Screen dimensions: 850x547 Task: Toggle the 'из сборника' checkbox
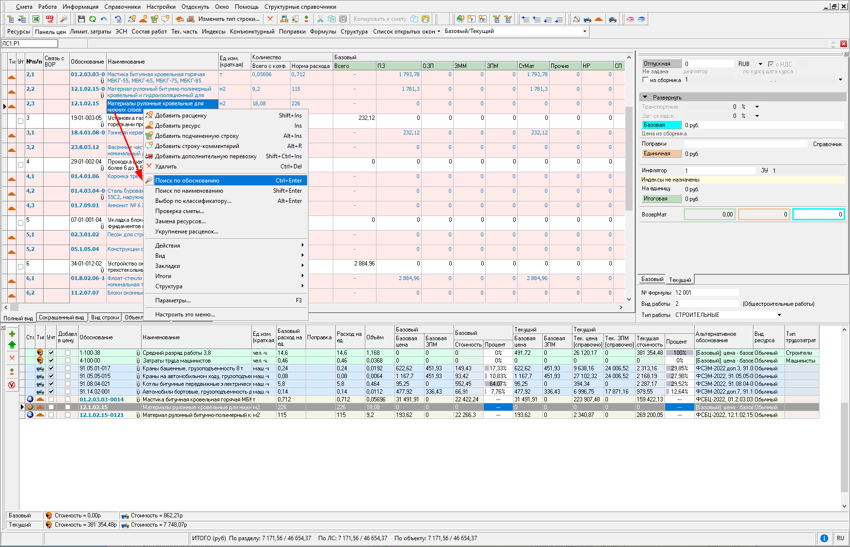(x=645, y=80)
